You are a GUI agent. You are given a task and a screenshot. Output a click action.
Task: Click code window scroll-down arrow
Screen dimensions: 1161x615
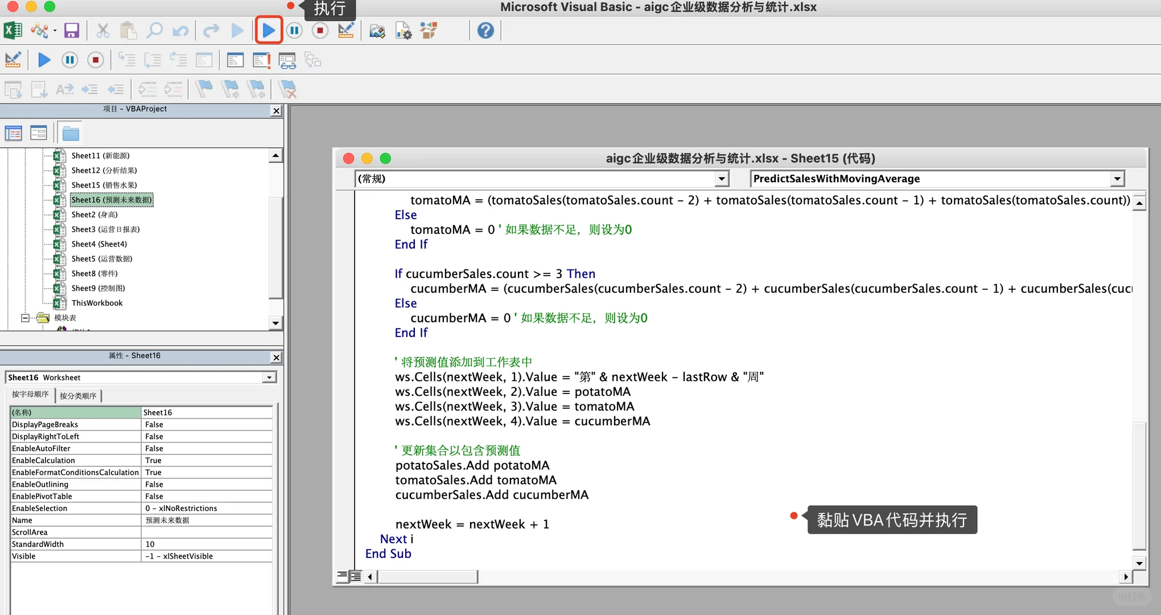(x=1139, y=563)
